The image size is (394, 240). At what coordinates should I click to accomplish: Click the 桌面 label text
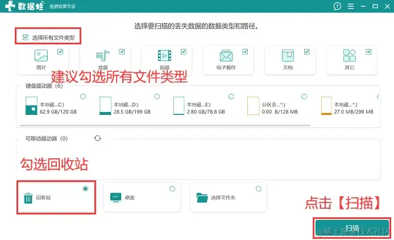point(130,198)
